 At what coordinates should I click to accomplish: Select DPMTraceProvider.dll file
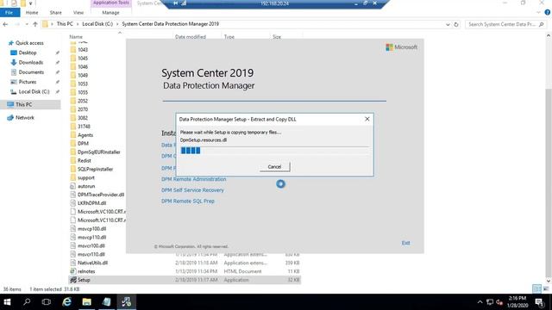coord(101,195)
